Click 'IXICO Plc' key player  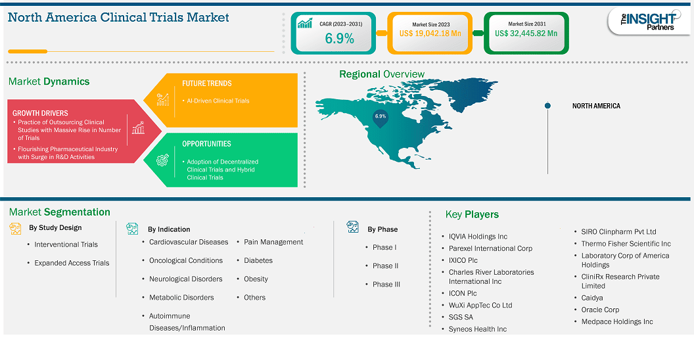pos(463,260)
